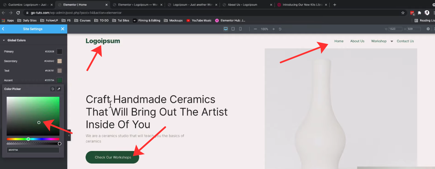
Task: Open the FS bookmark folder
Action: (x=66, y=21)
